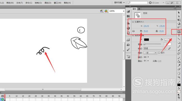Select the Subselection tool
Viewport: 182px width, 101px height.
click(179, 16)
